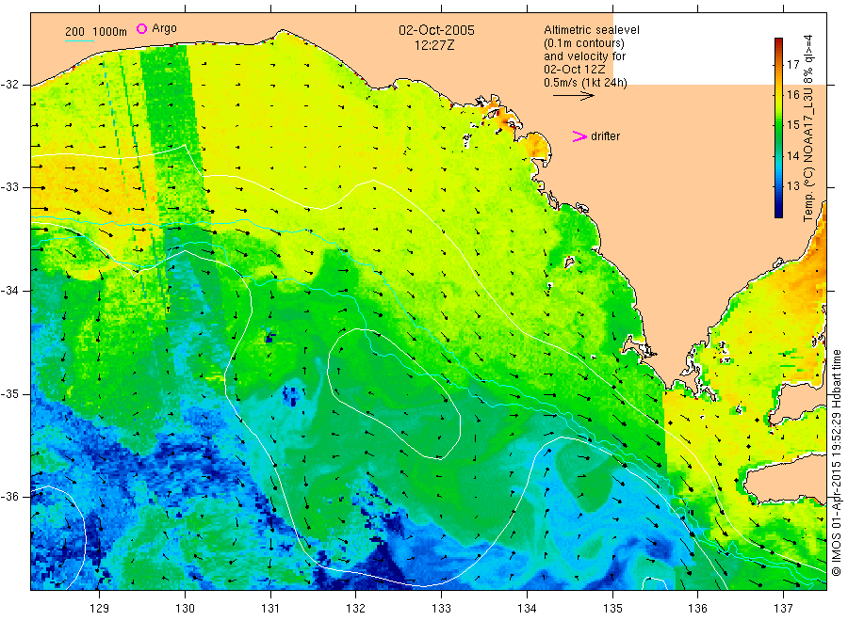Click the 131 longitude axis label
The width and height of the screenshot is (848, 621).
[270, 609]
